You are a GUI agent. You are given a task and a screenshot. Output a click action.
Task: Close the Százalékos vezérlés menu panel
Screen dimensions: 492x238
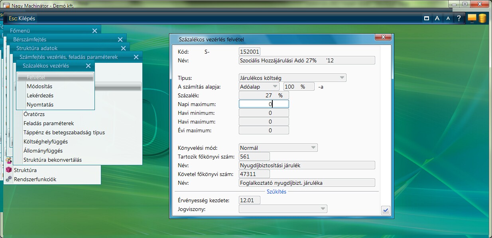pos(89,66)
